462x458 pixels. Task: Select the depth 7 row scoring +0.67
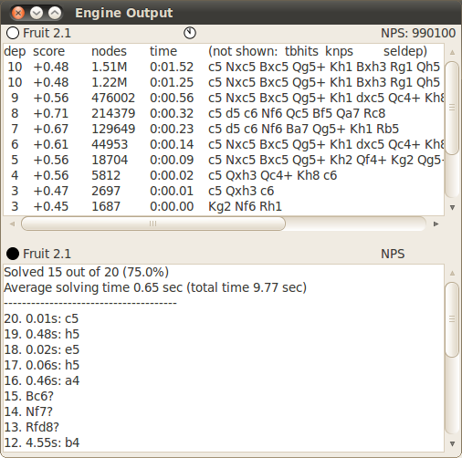(x=224, y=129)
